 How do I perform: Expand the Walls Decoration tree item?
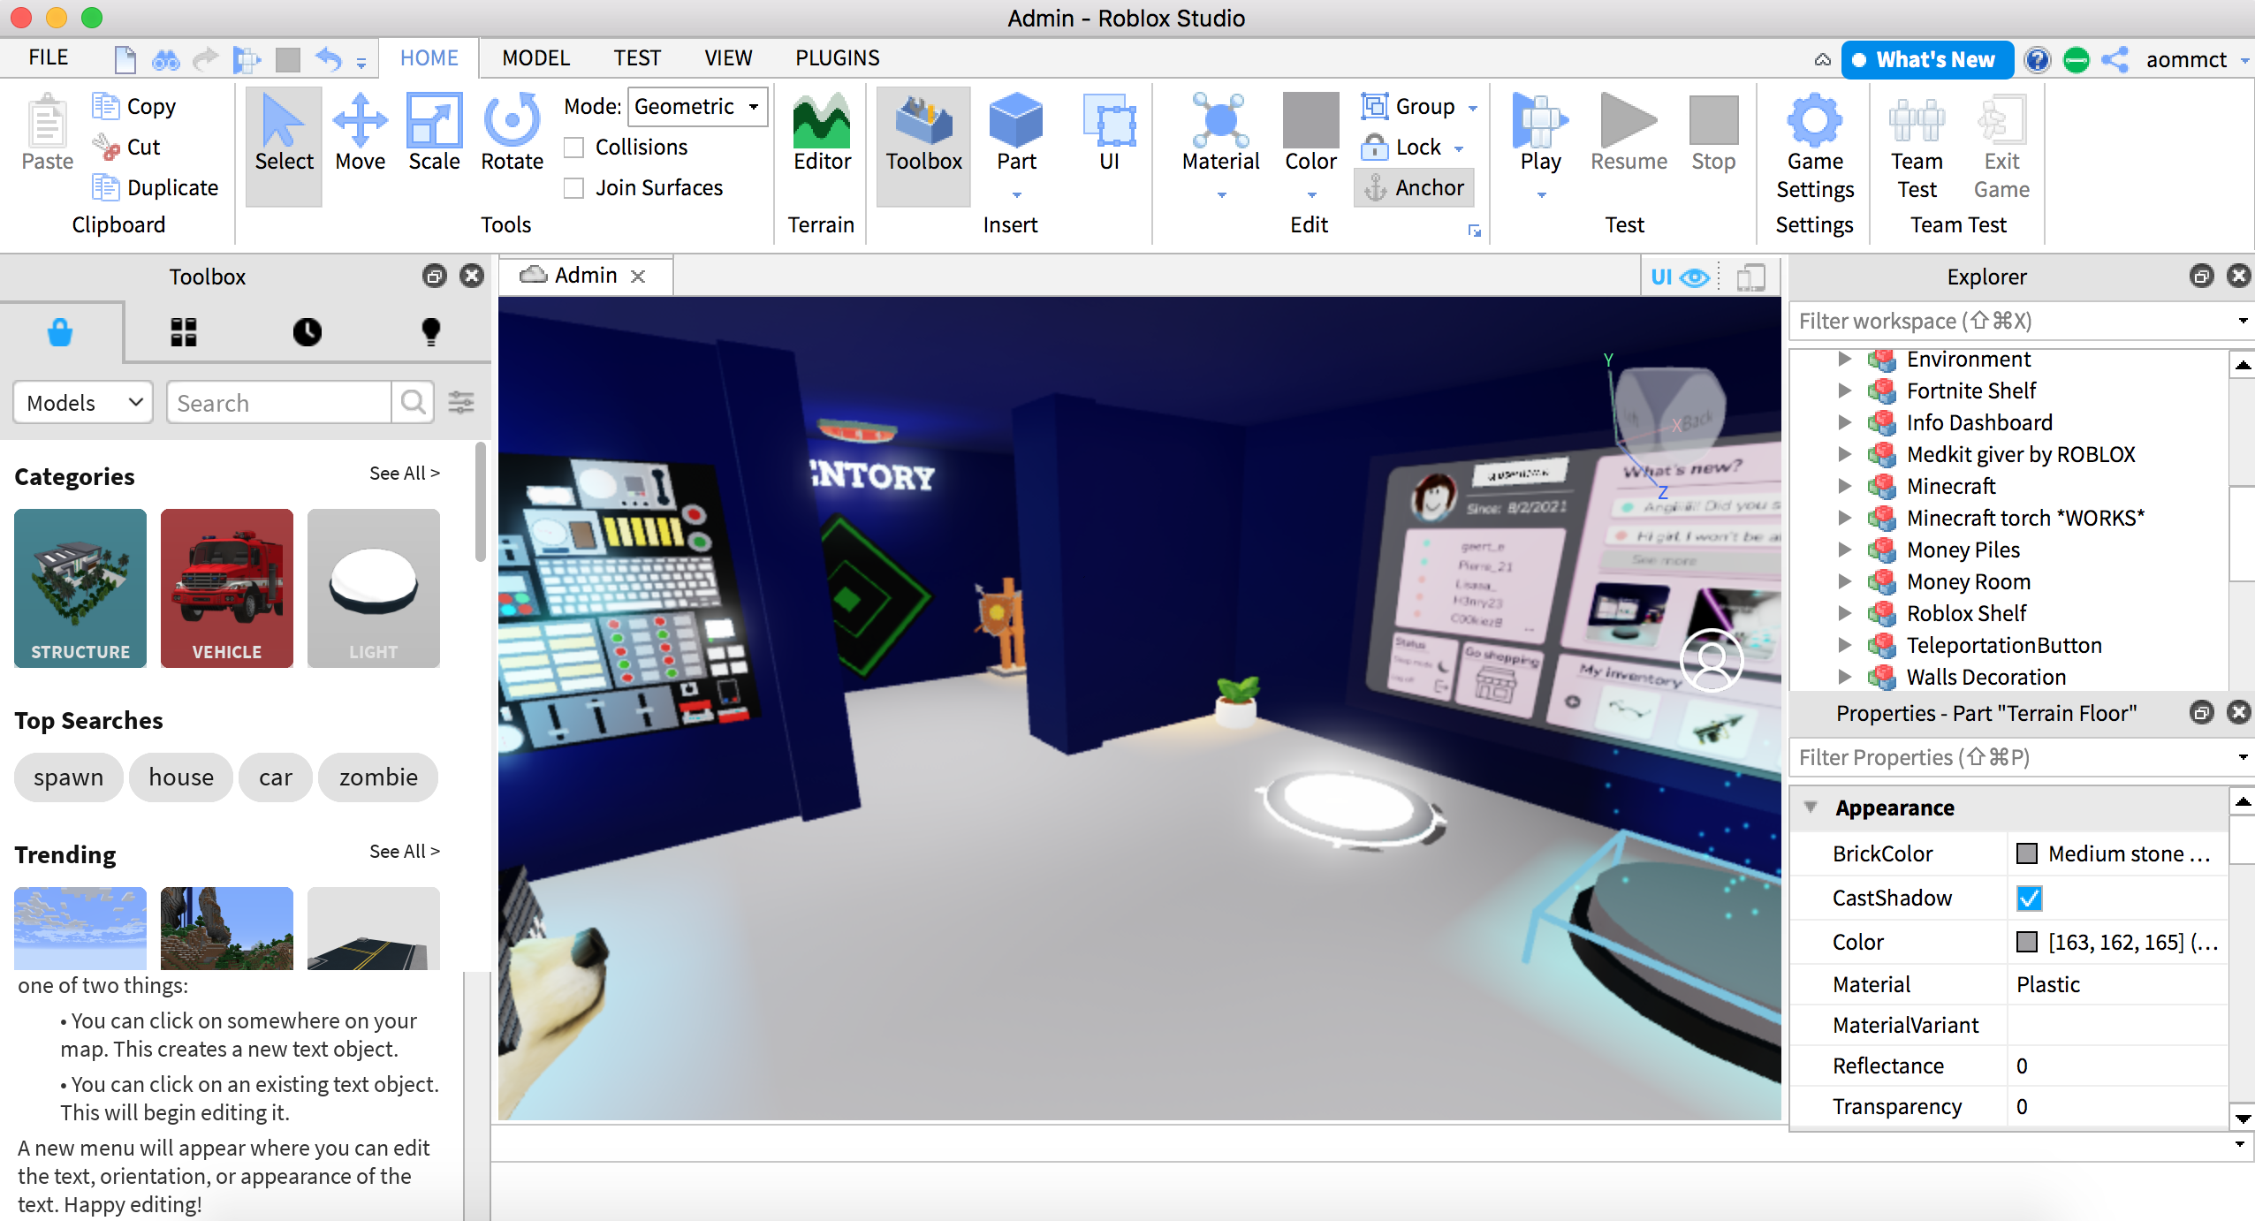1844,677
